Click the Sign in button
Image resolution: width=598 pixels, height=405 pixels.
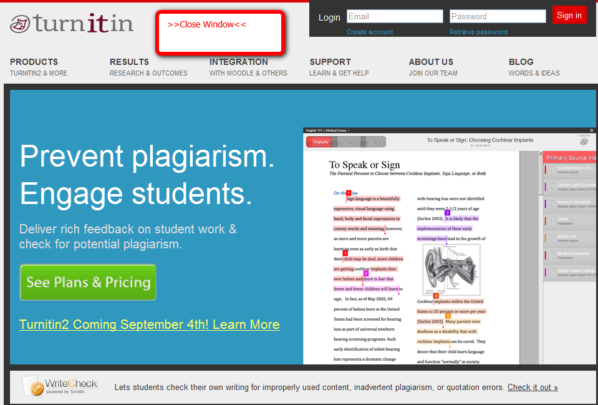[x=569, y=15]
